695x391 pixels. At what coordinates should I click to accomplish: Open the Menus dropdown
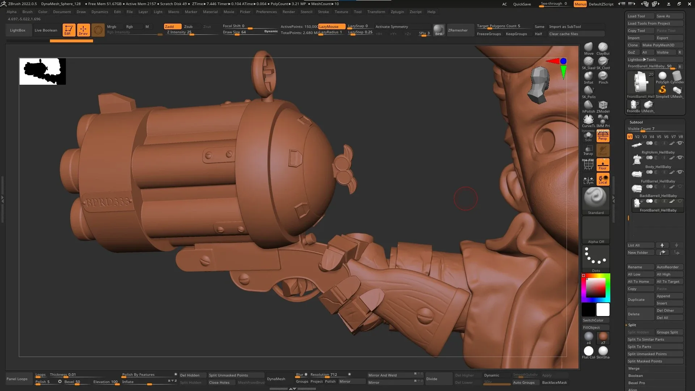pyautogui.click(x=580, y=4)
